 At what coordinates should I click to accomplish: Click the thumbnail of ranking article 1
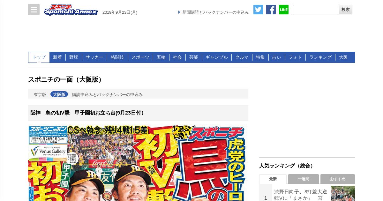pos(343,194)
